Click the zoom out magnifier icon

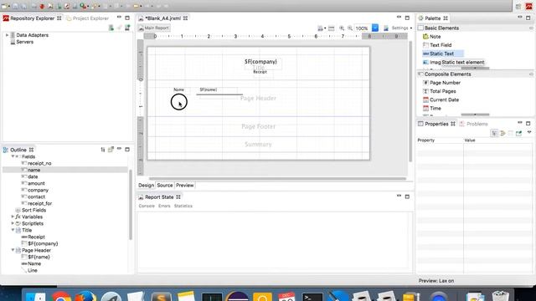pos(350,28)
